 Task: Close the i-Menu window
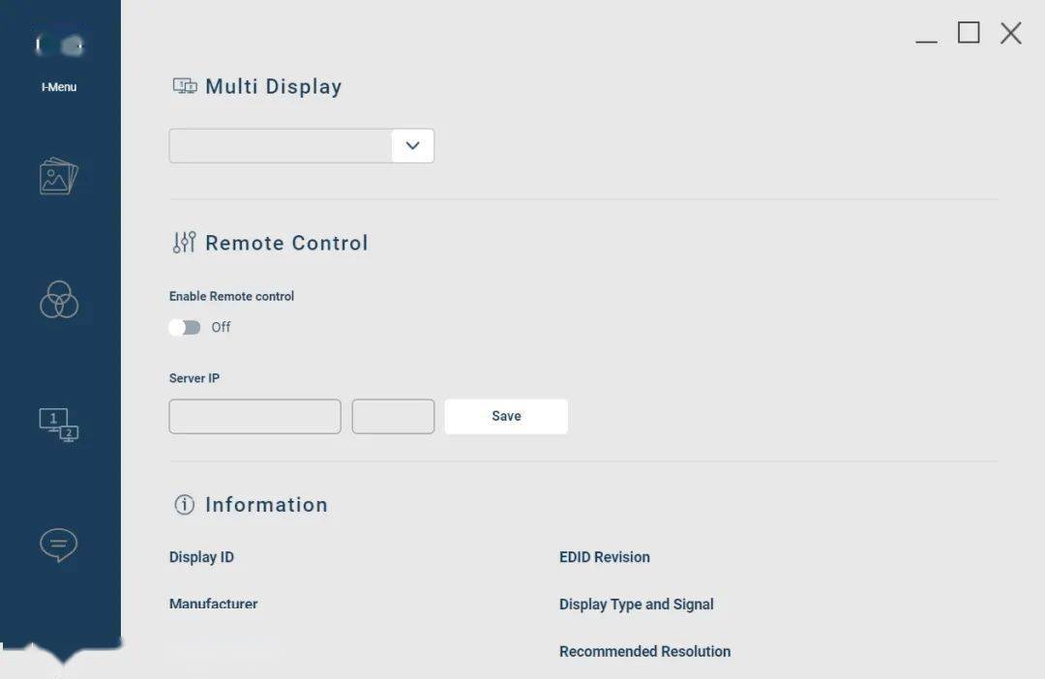(1011, 33)
